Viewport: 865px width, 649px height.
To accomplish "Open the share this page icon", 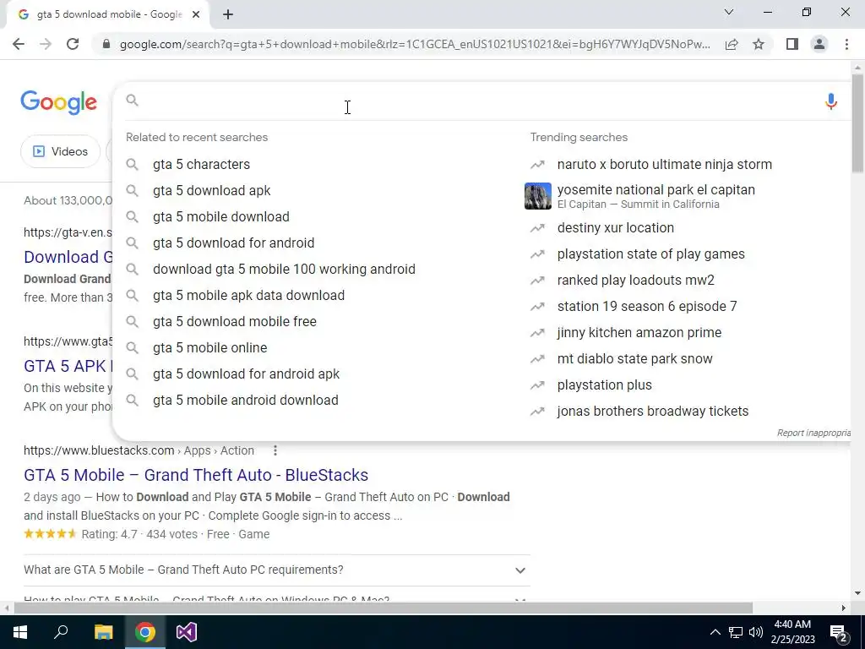I will coord(732,44).
